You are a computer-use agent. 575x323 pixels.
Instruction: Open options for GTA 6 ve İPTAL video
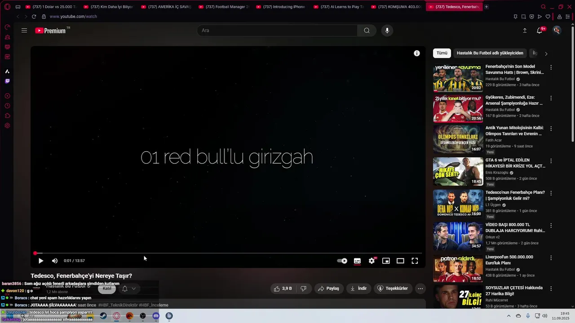[x=551, y=161]
